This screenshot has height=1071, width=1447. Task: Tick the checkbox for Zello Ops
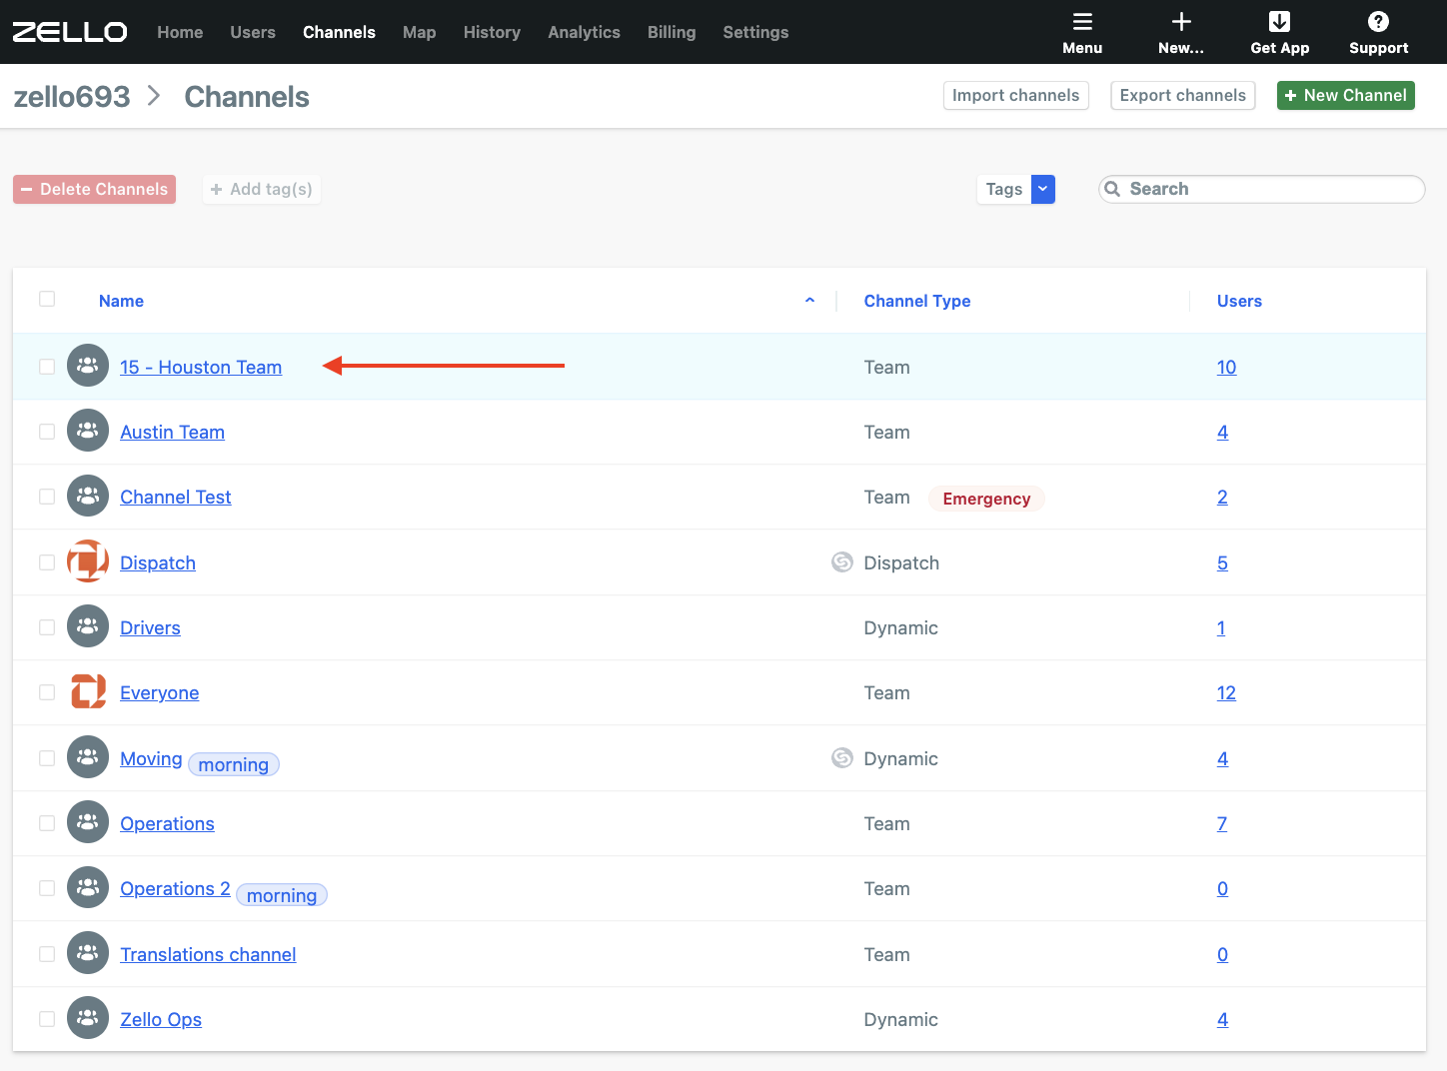[47, 1019]
